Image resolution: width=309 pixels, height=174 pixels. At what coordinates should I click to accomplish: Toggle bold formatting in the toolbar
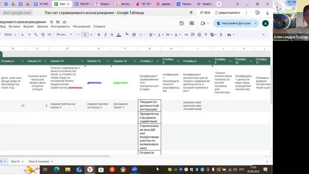pyautogui.click(x=98, y=35)
